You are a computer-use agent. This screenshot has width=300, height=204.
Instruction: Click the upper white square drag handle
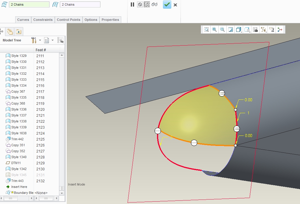[x=236, y=110]
